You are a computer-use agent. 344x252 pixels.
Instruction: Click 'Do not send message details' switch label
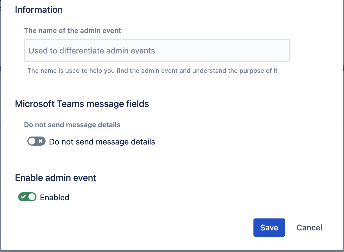click(x=102, y=142)
